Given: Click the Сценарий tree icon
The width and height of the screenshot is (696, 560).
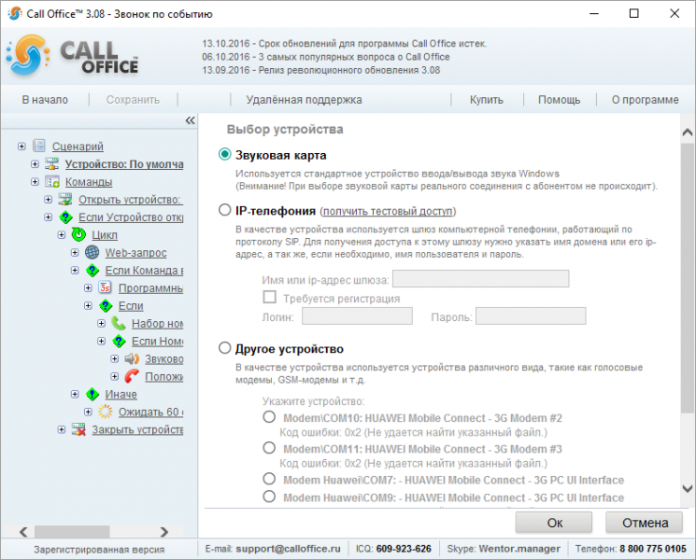Looking at the screenshot, I should 39,146.
